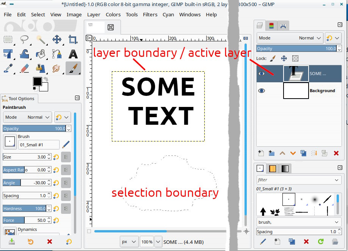Select the Rectangle Select tool
348x251 pixels.
point(8,39)
